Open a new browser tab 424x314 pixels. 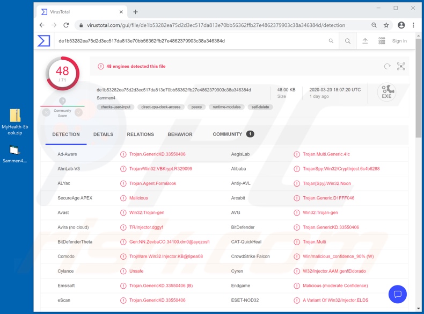tap(135, 12)
